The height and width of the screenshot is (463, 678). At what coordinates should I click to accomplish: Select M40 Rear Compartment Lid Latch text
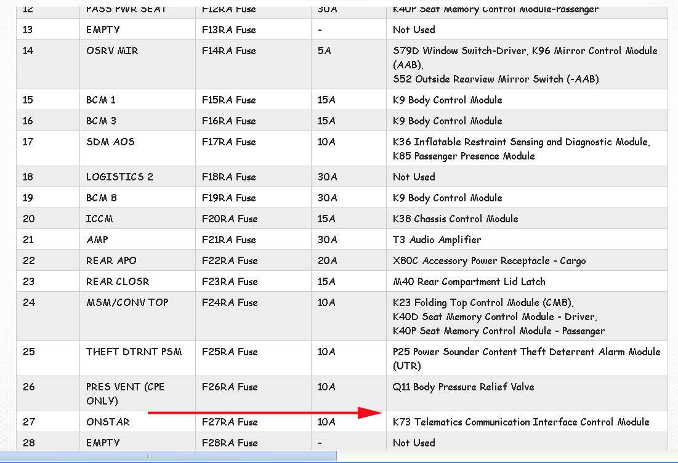click(x=469, y=281)
